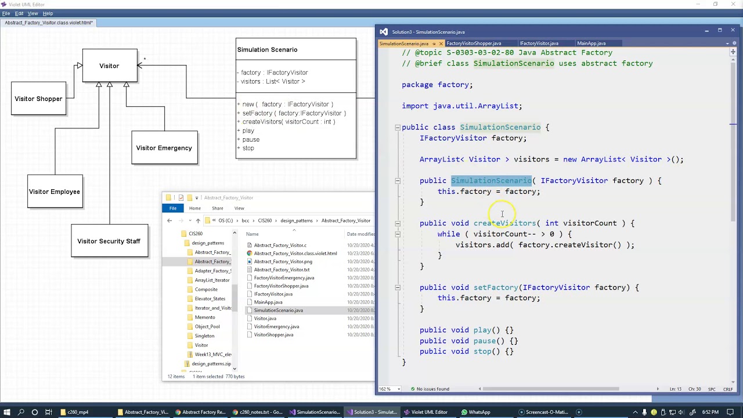Viewport: 743px width, 418px height.
Task: Collapse the createVisitors method block
Action: tap(398, 223)
